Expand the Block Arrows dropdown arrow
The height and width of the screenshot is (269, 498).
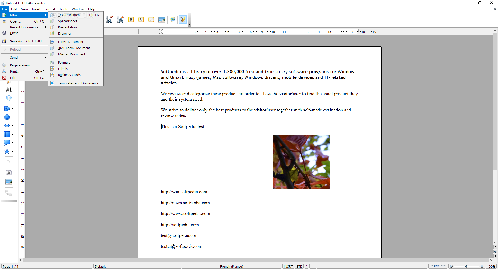[12, 126]
